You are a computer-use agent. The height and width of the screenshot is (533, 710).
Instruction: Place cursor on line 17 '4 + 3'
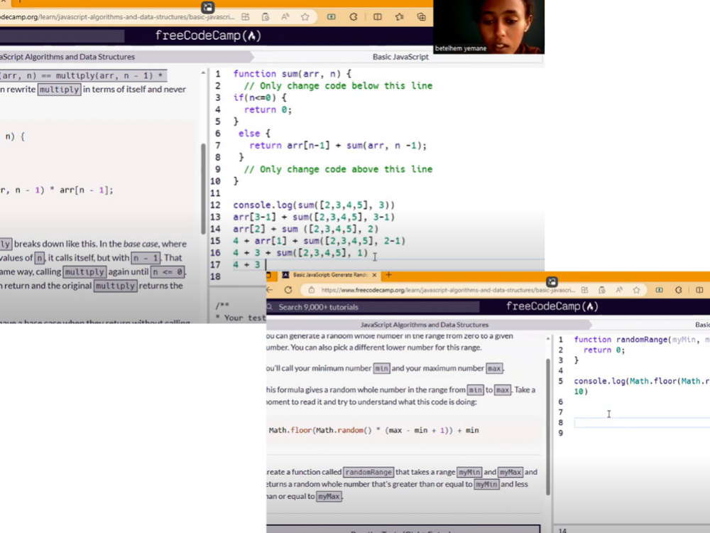[x=247, y=264]
